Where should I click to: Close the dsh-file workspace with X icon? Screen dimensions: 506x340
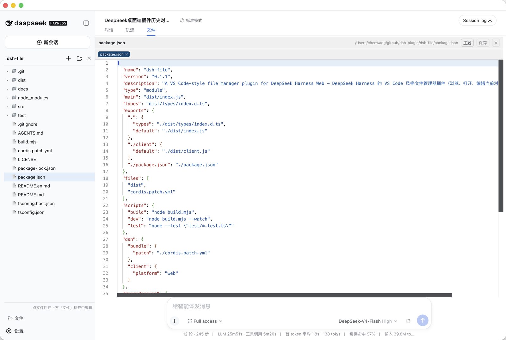pos(89,58)
